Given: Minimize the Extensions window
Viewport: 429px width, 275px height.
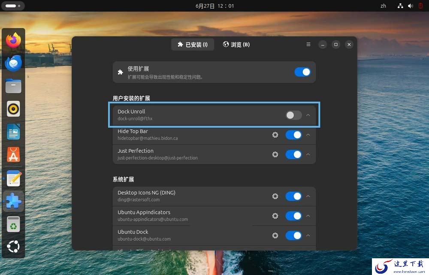Looking at the screenshot, I should [x=323, y=44].
